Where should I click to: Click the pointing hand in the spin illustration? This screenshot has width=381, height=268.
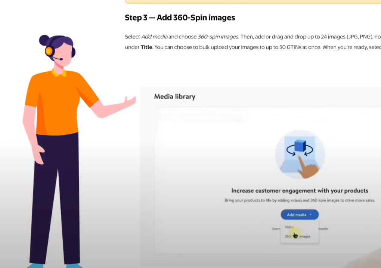click(307, 167)
